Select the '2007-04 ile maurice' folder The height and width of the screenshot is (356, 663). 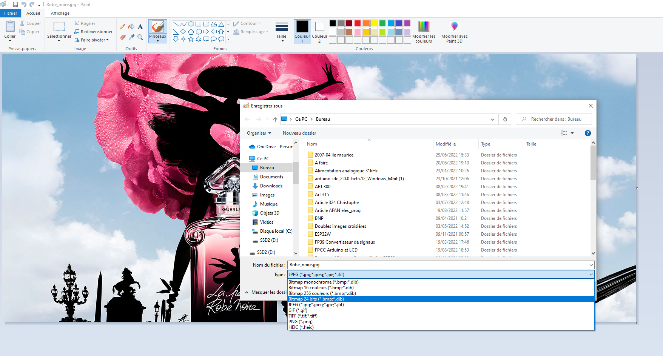pyautogui.click(x=334, y=155)
